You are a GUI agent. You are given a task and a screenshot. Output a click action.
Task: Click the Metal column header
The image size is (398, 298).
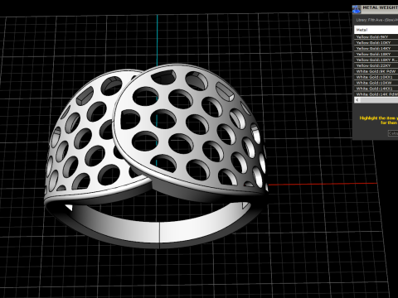pos(376,30)
